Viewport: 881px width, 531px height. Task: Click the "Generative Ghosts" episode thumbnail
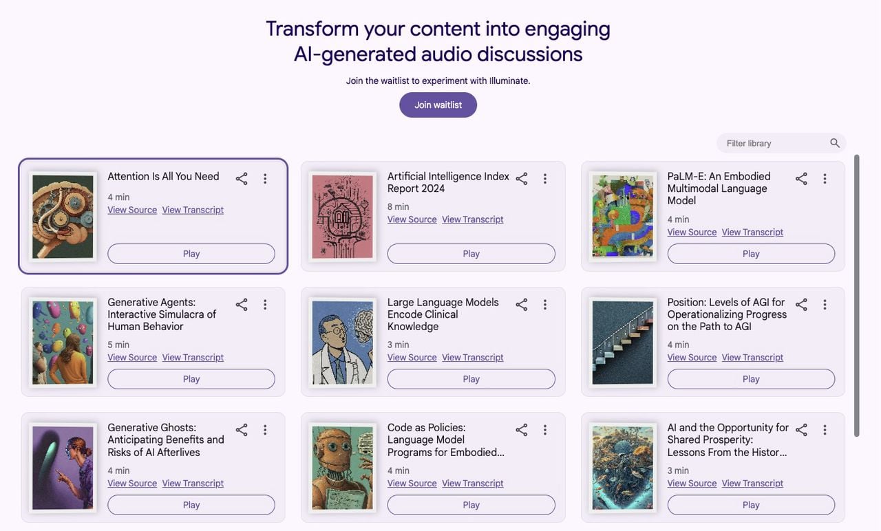(x=62, y=467)
